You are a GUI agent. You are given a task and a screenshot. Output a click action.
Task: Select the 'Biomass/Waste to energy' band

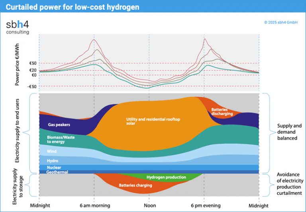[x=58, y=139]
